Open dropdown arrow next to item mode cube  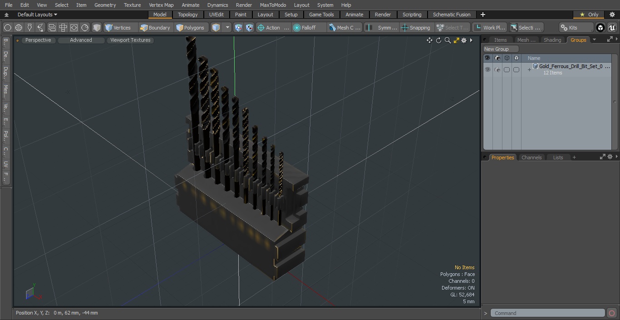[x=227, y=28]
